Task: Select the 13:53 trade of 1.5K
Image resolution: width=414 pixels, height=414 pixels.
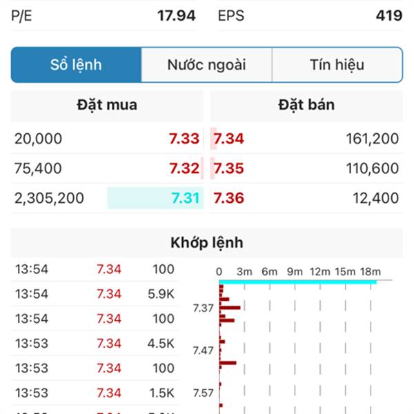Action: pyautogui.click(x=95, y=393)
